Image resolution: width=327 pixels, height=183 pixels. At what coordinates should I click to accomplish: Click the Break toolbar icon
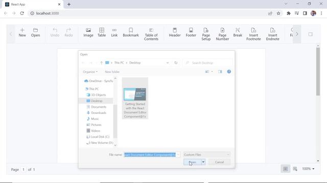(238, 33)
